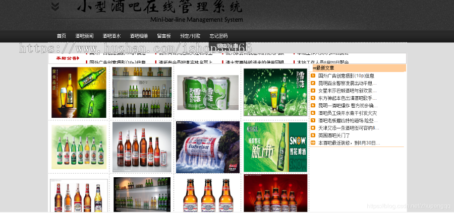Open the bright bar shelf photo in top row

(142, 93)
